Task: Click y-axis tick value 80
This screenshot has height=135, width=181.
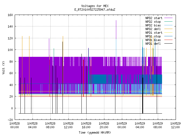Action: [11, 62]
